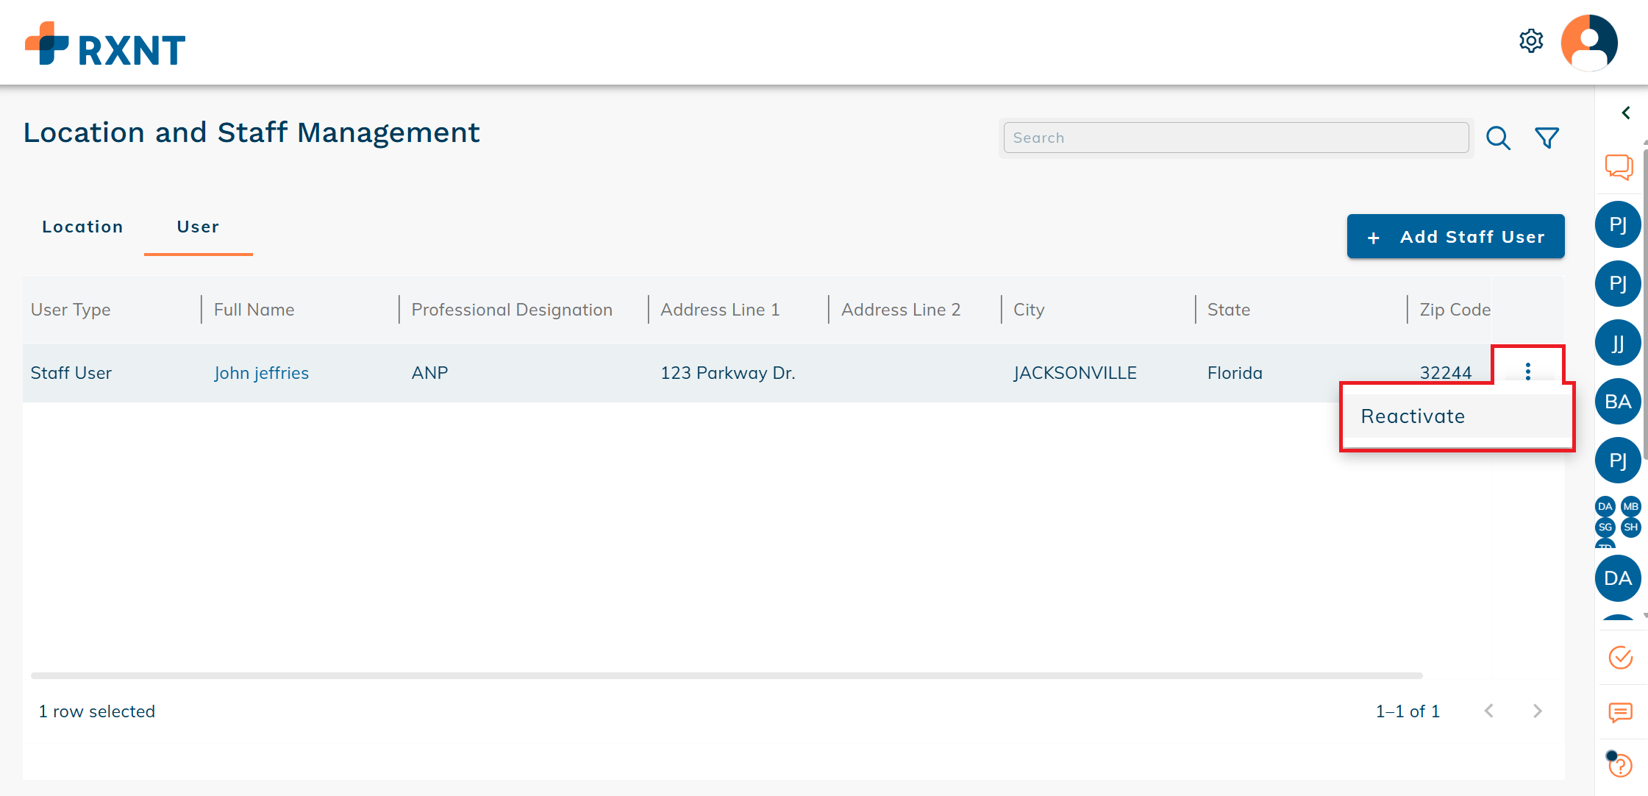Open the three-dot menu on John jeffries row

[x=1527, y=372]
